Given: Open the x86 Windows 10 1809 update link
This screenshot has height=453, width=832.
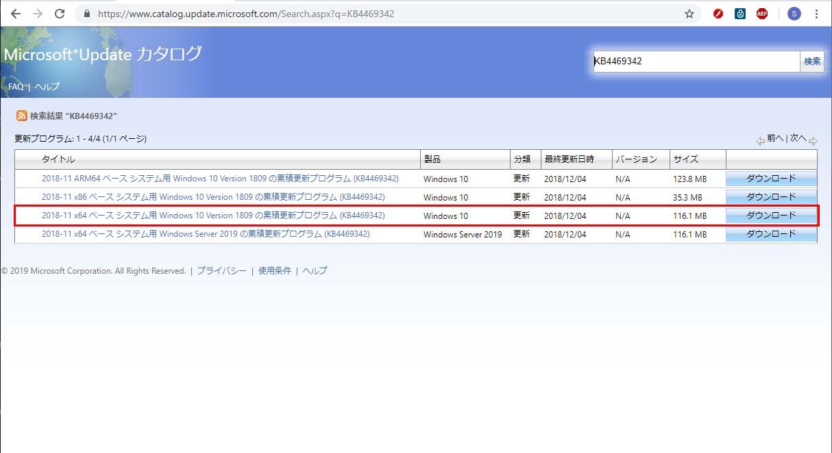Looking at the screenshot, I should coord(213,197).
